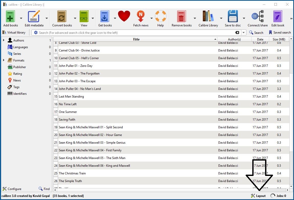Image resolution: width=294 pixels, height=200 pixels.
Task: Click the Save to disc icon
Action: [233, 16]
